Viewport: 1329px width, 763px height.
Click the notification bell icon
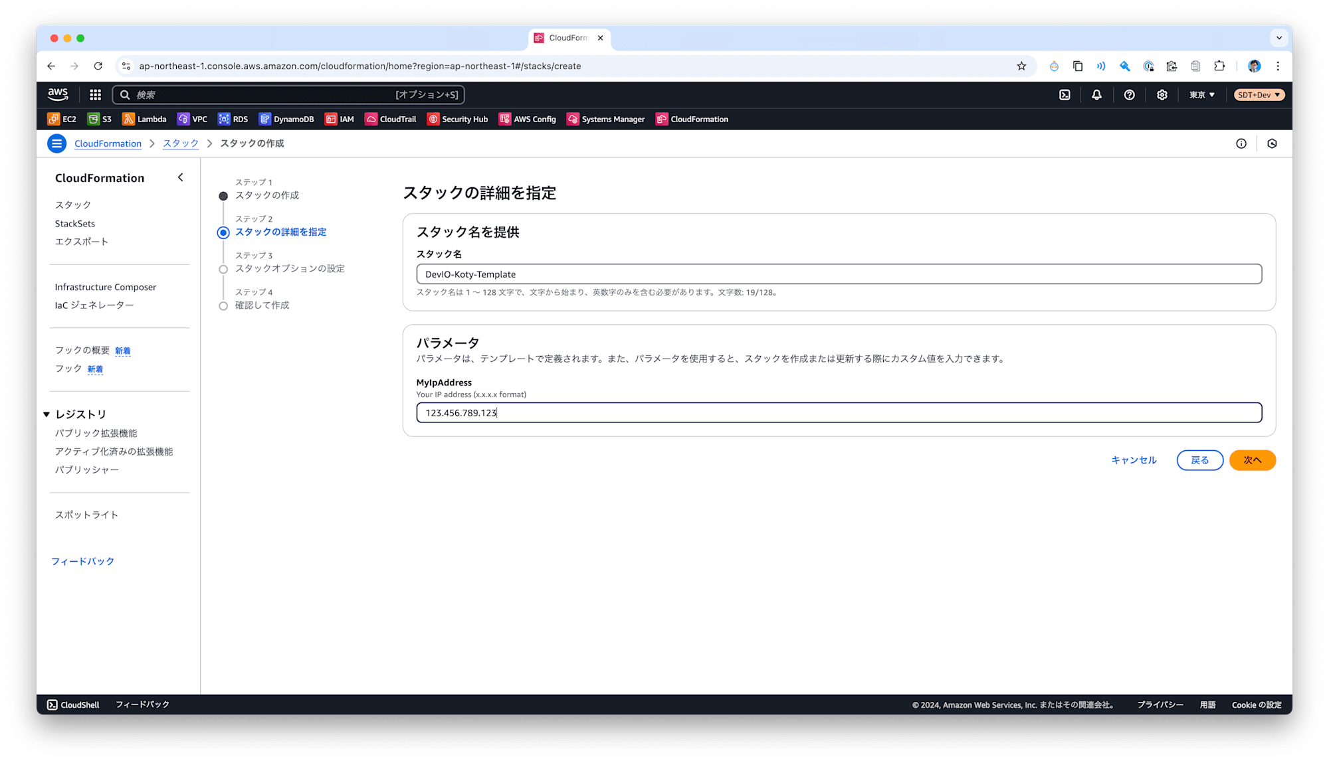1096,94
